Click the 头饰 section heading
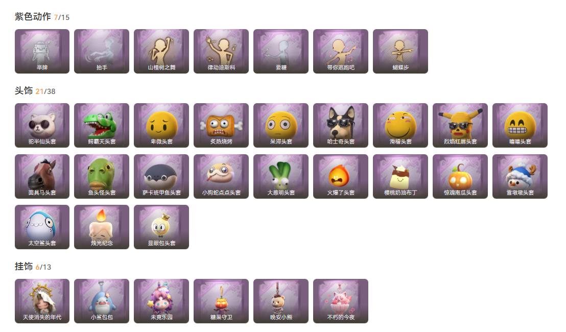Viewport: 566px width, 332px height. click(24, 91)
